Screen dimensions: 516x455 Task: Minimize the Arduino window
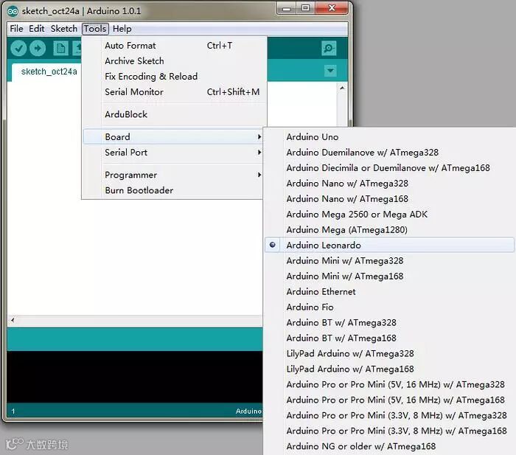click(286, 8)
